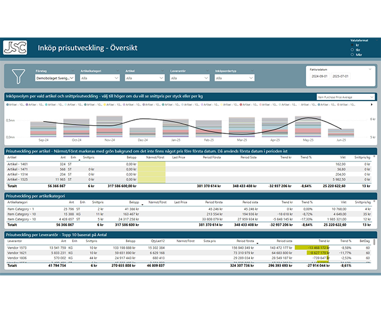Click vendor total 270 655 808 kr
The image size is (381, 313).
tap(123, 266)
